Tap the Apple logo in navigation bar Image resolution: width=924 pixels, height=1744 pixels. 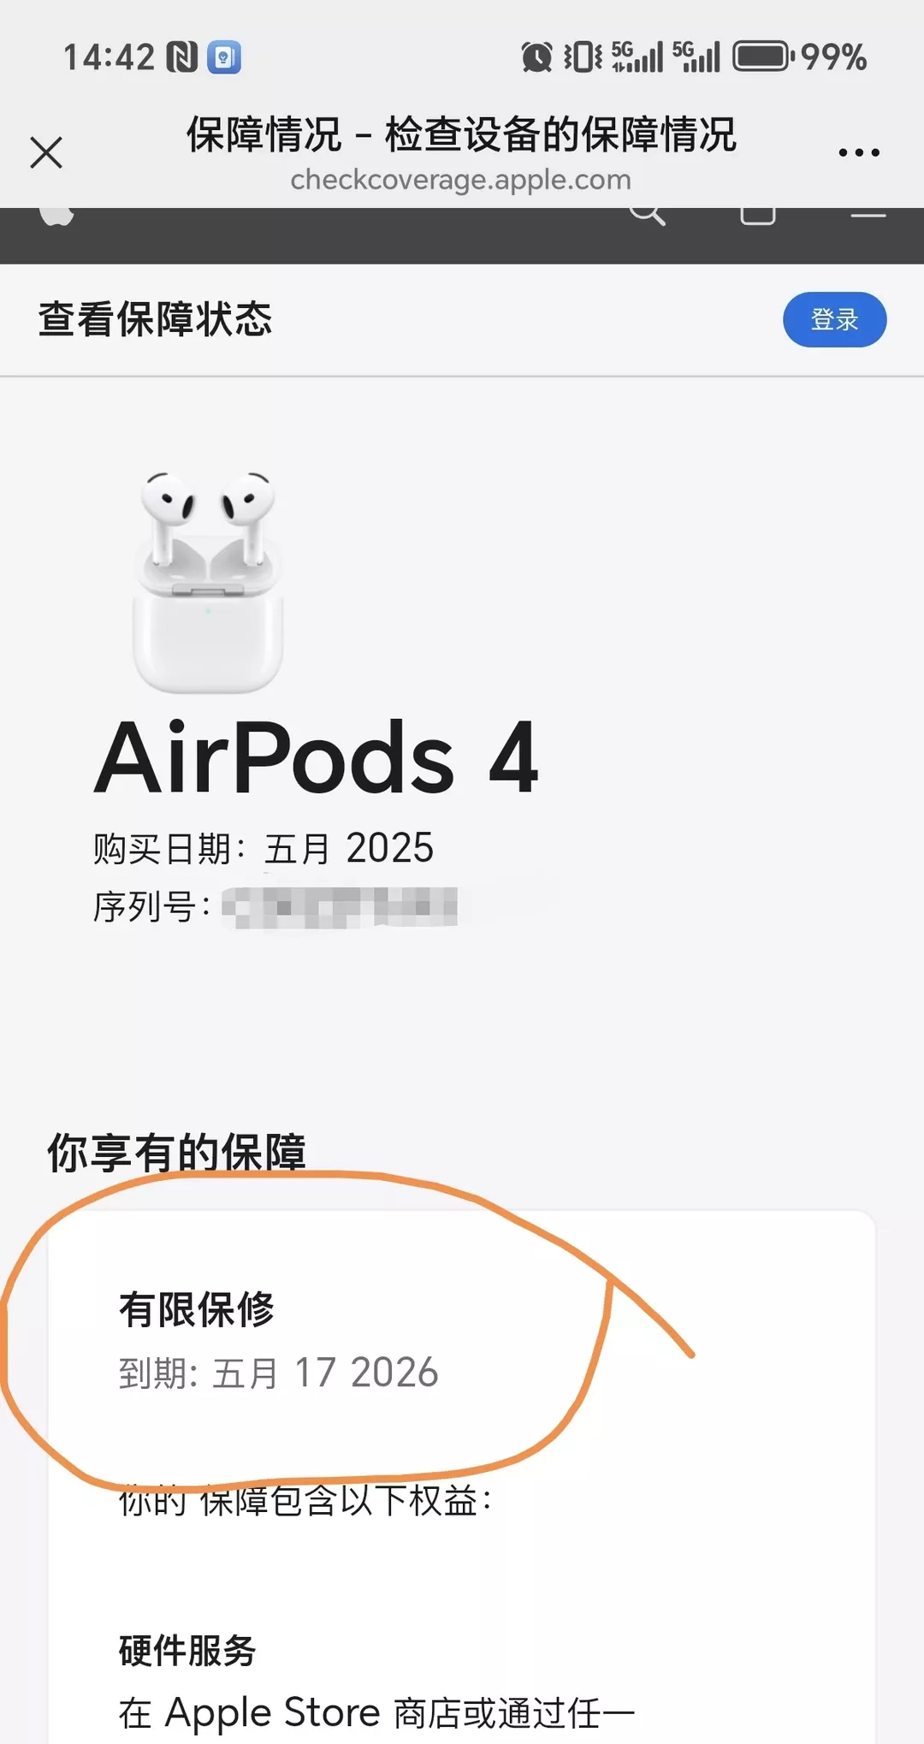coord(56,216)
